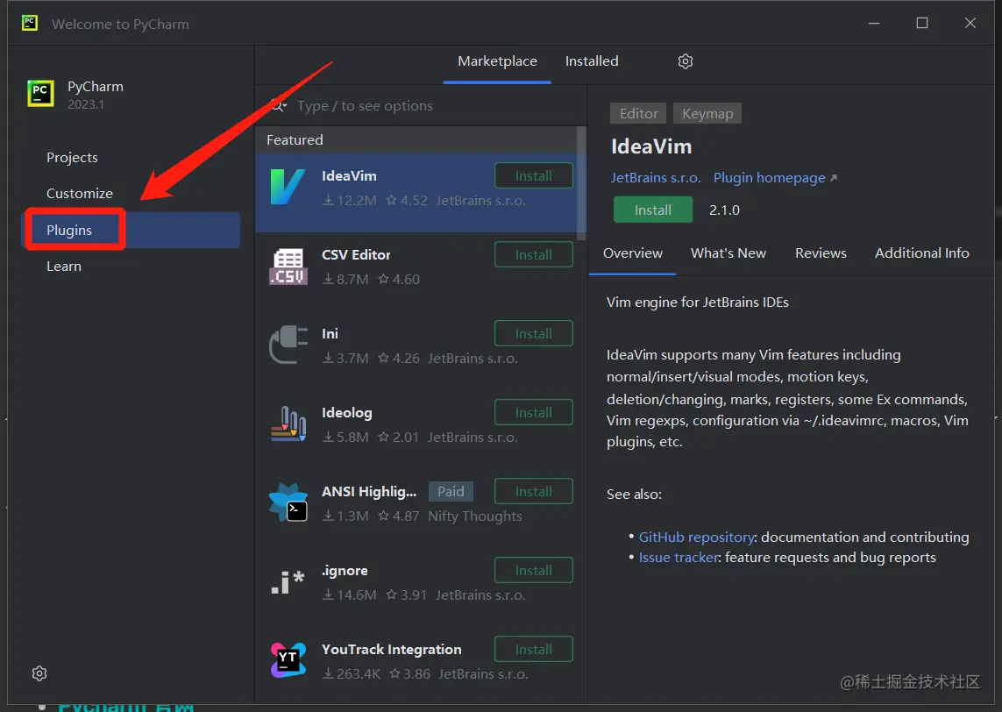This screenshot has width=1002, height=712.
Task: Install IdeaVim from the plugin list
Action: (534, 175)
